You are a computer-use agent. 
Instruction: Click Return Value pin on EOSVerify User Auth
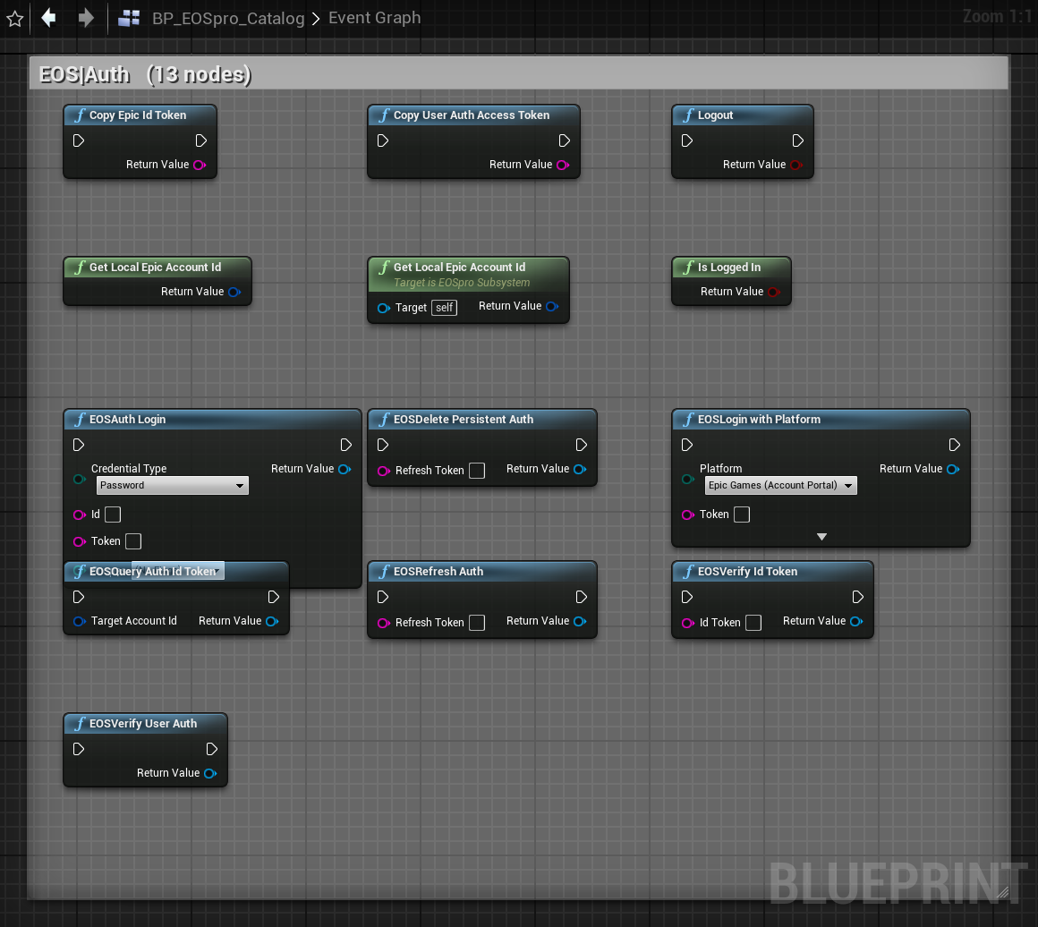pos(210,773)
